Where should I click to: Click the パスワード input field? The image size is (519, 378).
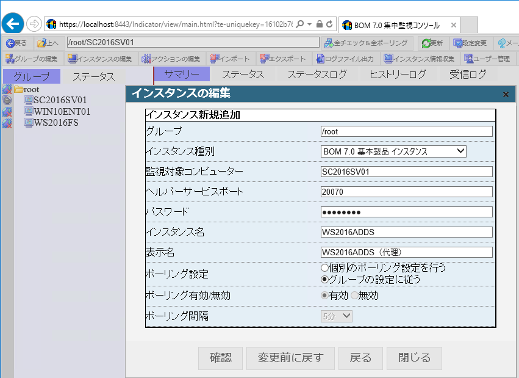coord(406,212)
